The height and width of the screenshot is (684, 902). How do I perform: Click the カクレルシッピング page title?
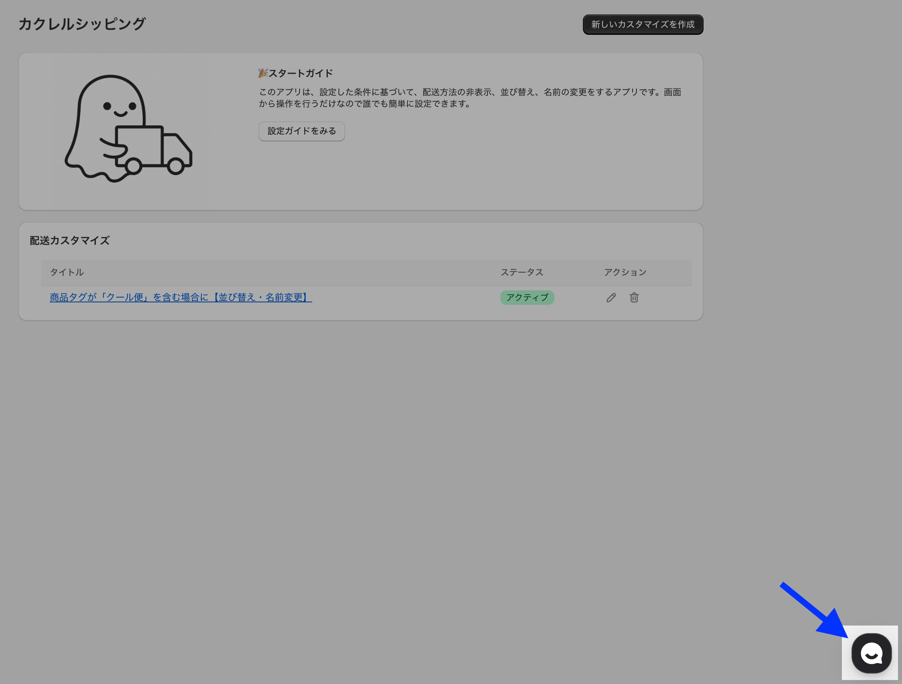pos(82,24)
